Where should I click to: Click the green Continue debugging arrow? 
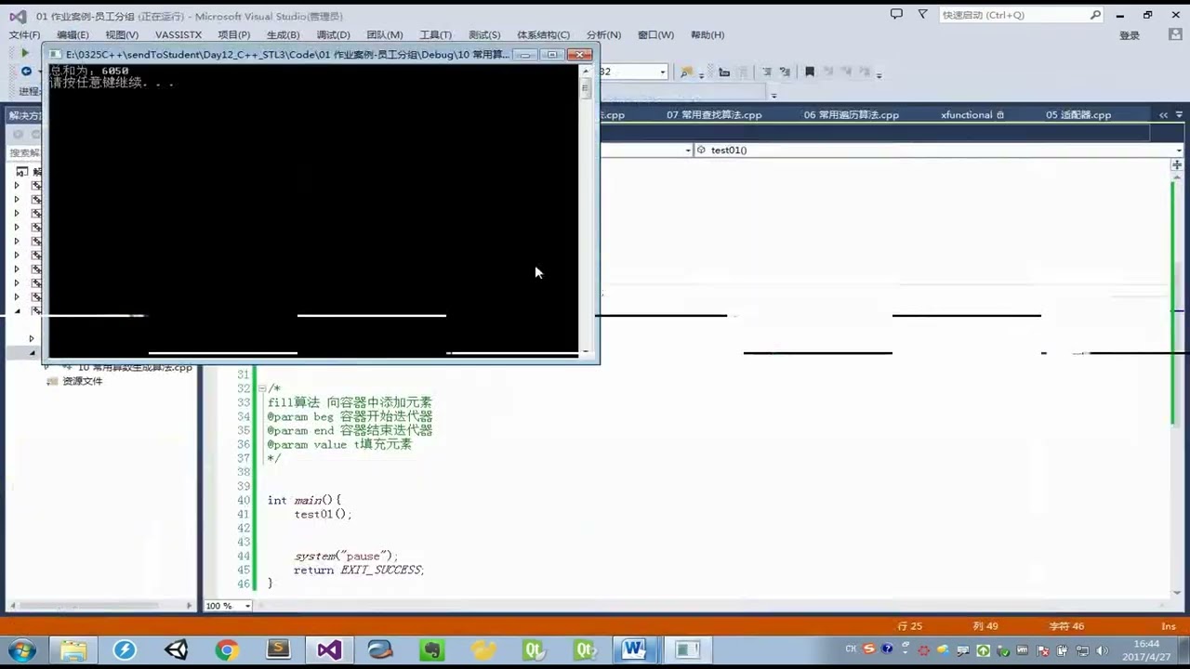pos(25,54)
